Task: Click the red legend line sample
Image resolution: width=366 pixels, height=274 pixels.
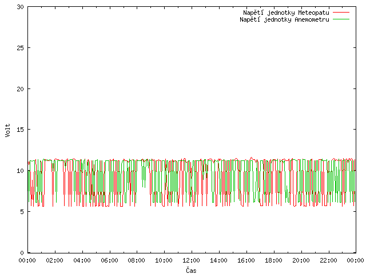Action: [x=341, y=12]
